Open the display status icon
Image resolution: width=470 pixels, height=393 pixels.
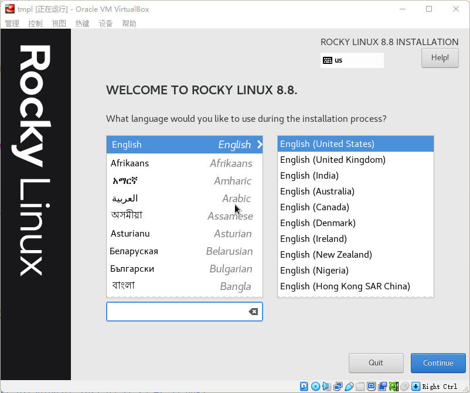click(372, 387)
